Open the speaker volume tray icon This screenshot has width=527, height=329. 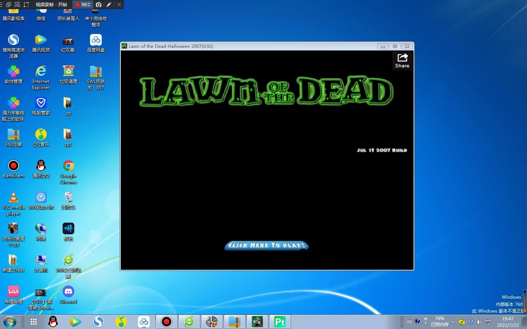click(x=479, y=322)
